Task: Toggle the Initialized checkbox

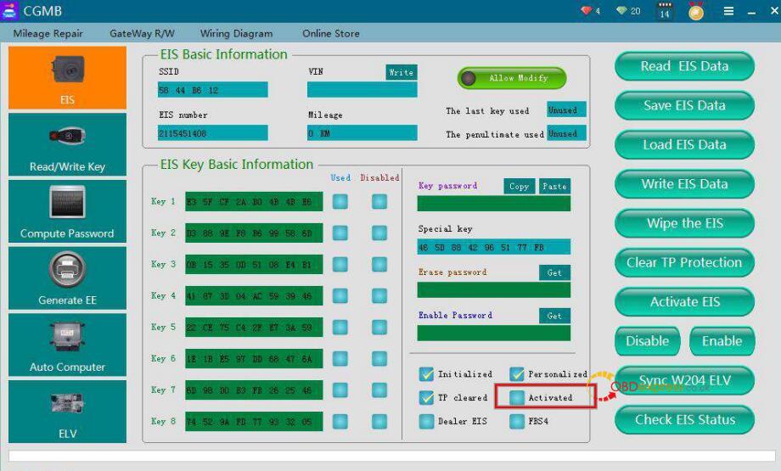Action: coord(426,374)
